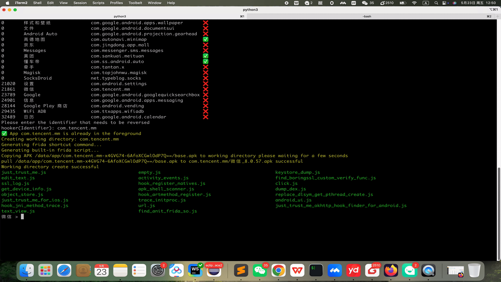Open WeChat dock icon with badge 35
Screen dimensions: 501x282
pos(260,271)
